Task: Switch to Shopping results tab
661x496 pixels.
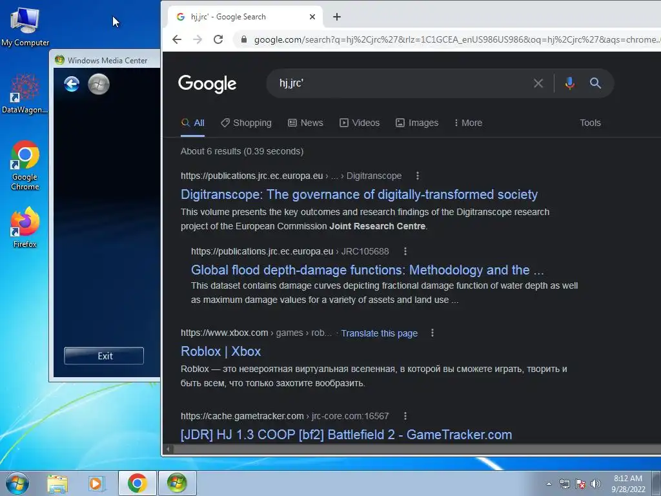Action: point(246,123)
